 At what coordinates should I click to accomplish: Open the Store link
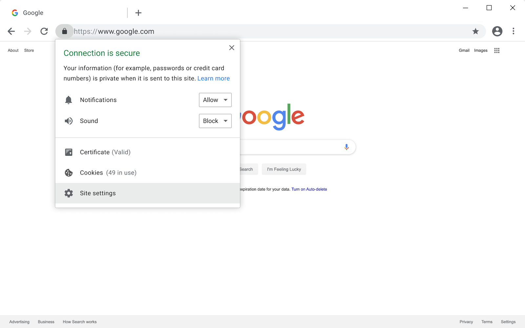click(29, 51)
